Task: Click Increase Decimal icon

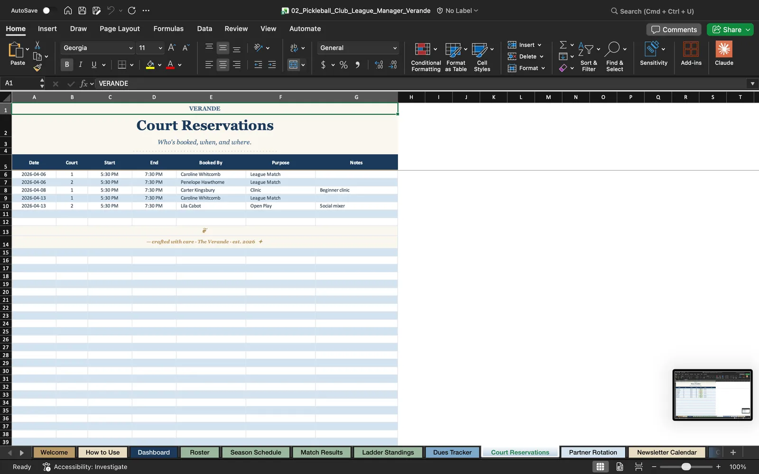Action: coord(379,65)
